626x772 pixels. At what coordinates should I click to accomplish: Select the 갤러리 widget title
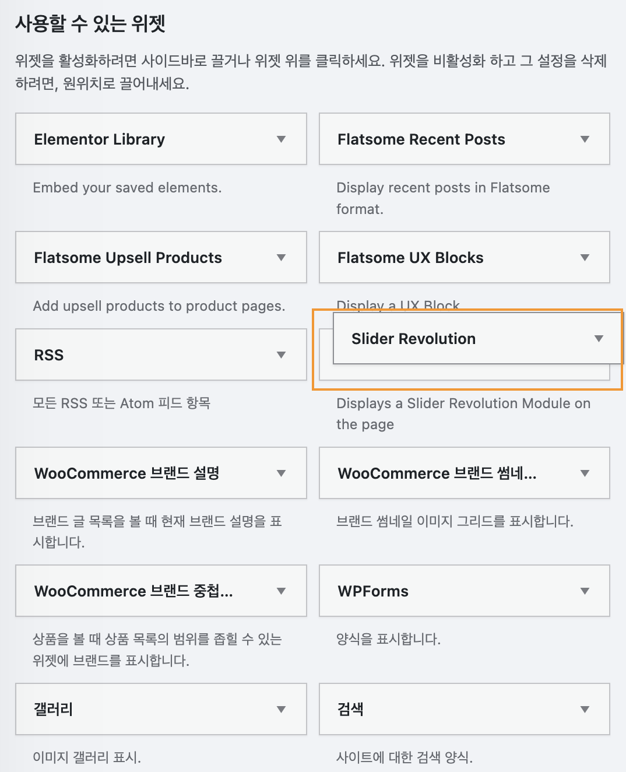54,710
